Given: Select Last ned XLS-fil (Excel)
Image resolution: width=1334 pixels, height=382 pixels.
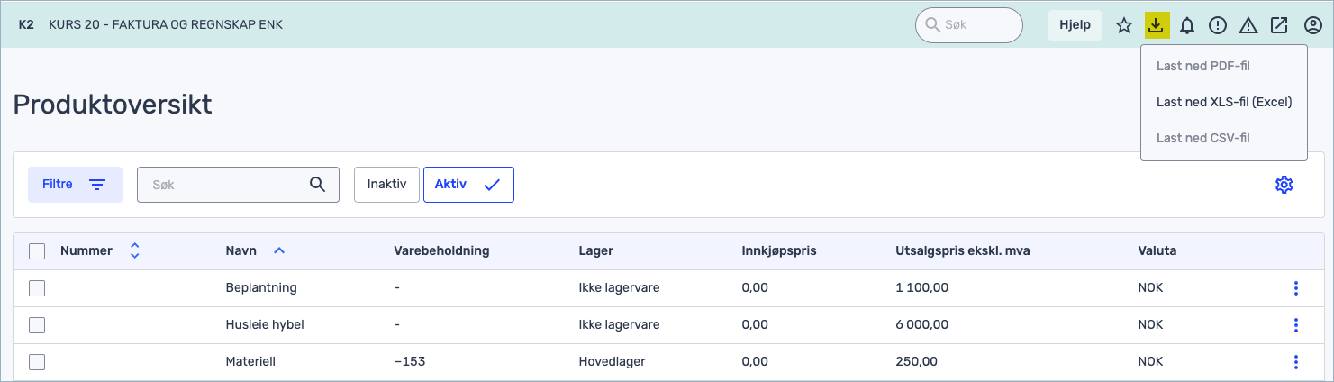Looking at the screenshot, I should (1223, 102).
